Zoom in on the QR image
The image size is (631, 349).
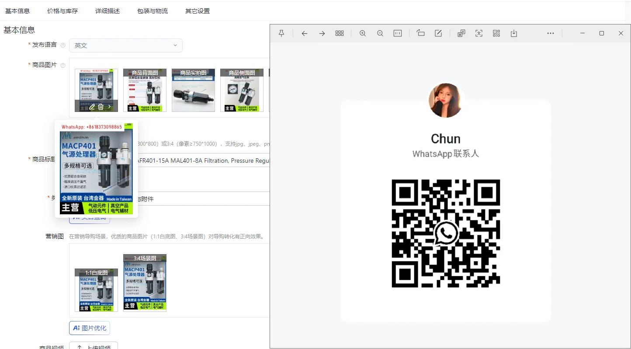tap(363, 33)
